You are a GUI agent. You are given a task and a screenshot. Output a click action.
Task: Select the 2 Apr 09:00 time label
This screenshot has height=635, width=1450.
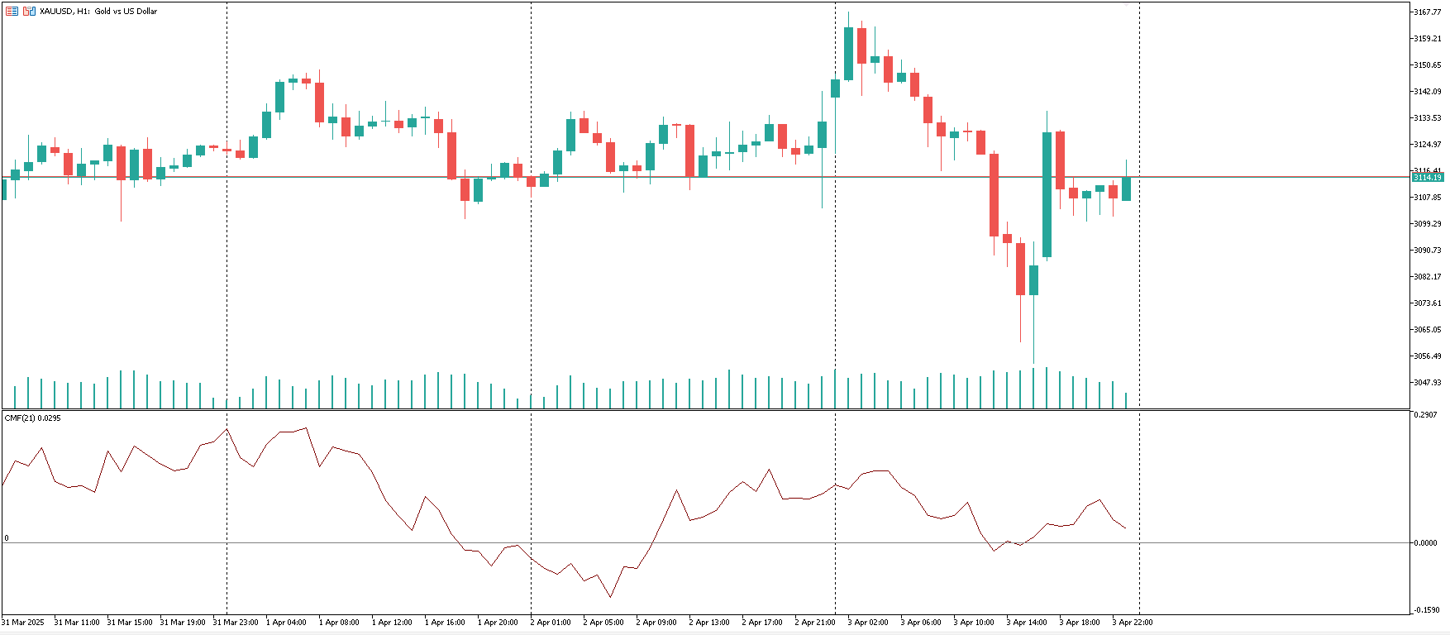point(656,623)
